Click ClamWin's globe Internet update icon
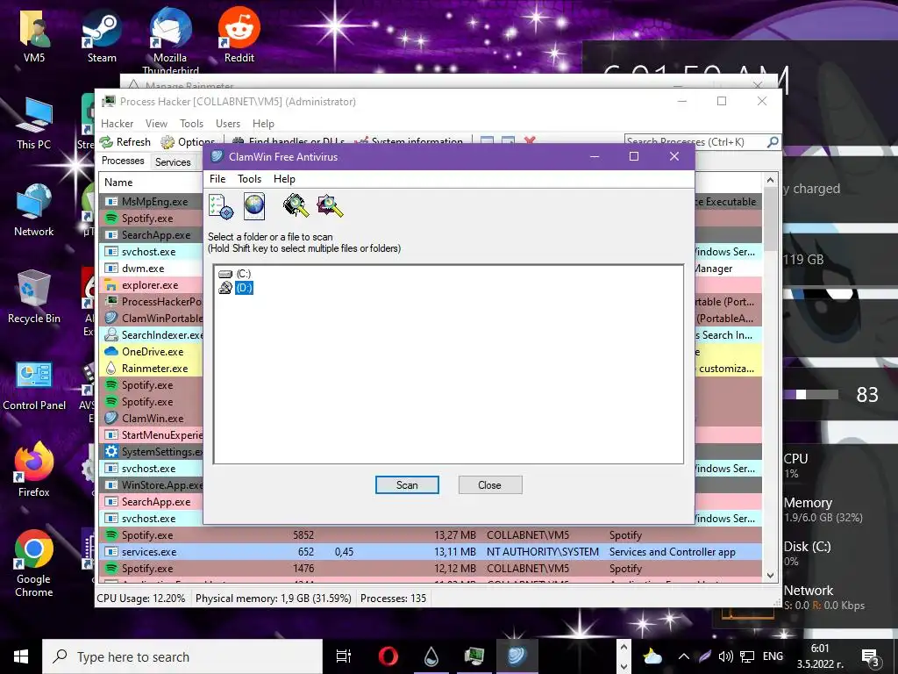 coord(254,206)
